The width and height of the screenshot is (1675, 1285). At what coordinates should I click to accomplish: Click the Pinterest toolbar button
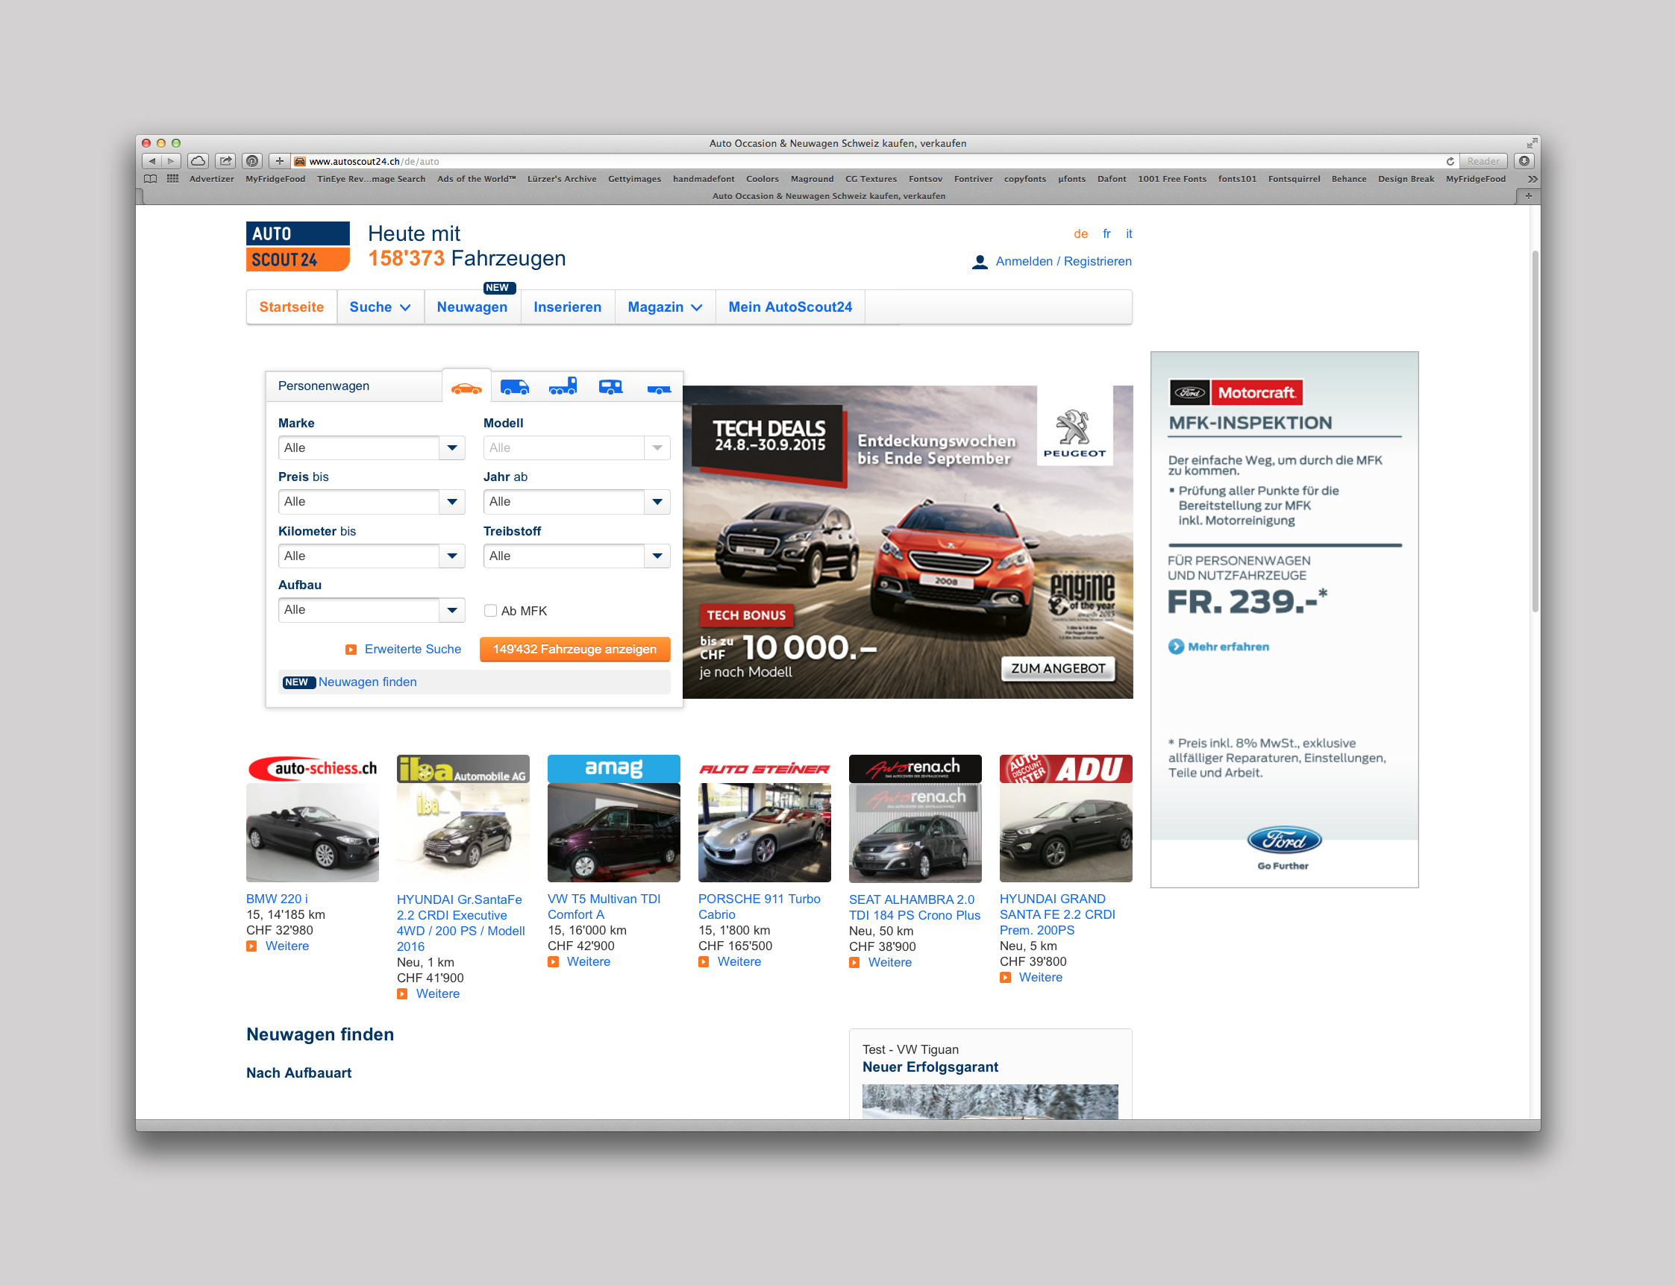(252, 161)
